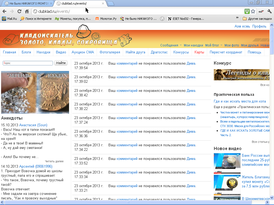Expand Мой блог dropdown arrow

point(221,45)
